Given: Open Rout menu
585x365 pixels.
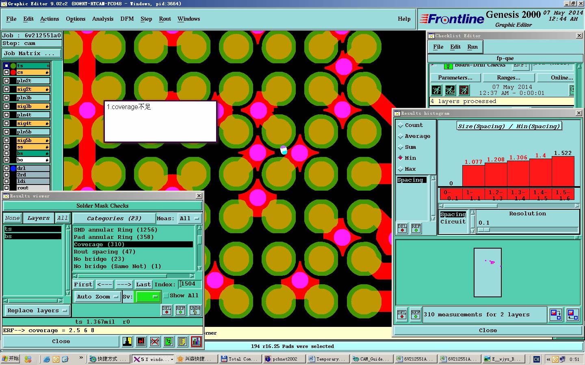Looking at the screenshot, I should (165, 19).
